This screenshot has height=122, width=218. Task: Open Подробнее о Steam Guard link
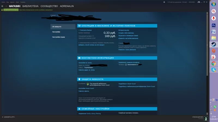[x=127, y=84]
